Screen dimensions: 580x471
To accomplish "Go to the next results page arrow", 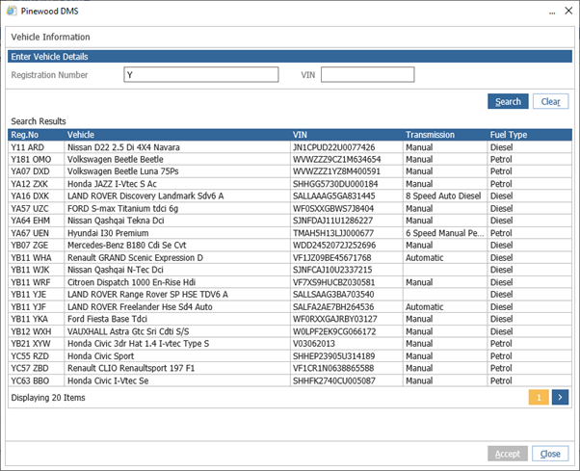I will [560, 398].
